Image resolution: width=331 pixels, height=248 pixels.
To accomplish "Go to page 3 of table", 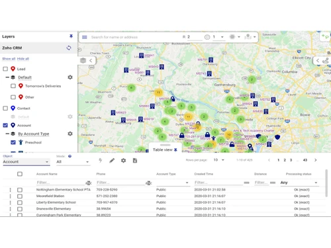I will tap(291, 160).
